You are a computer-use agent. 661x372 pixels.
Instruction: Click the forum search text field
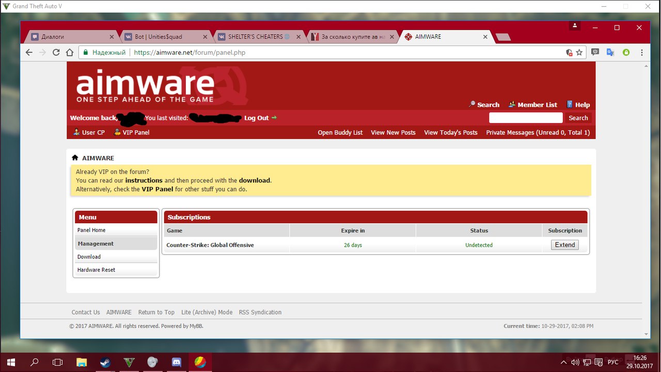pyautogui.click(x=525, y=118)
